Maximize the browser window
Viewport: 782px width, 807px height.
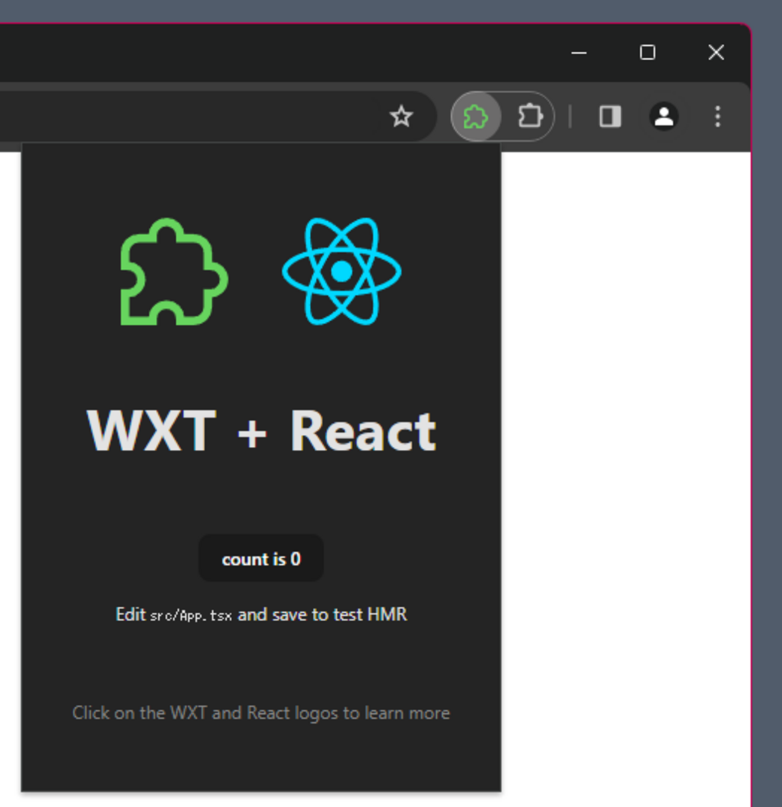[x=647, y=53]
